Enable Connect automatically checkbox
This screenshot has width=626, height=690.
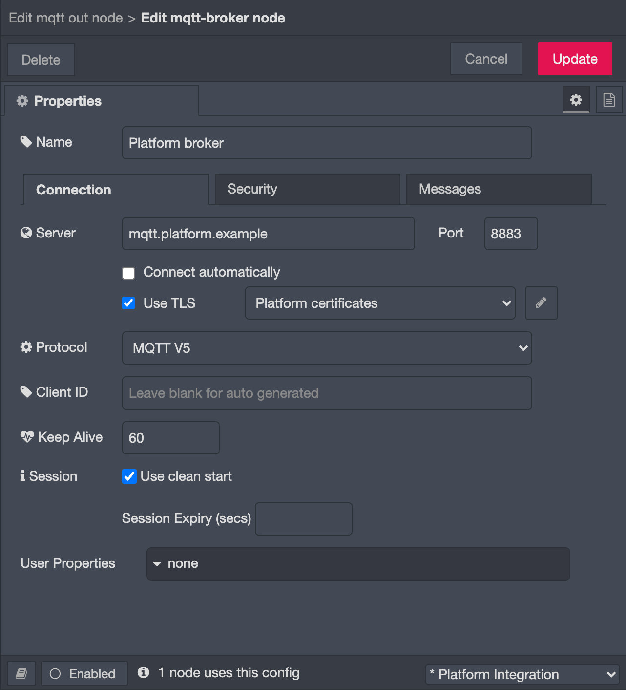point(128,273)
